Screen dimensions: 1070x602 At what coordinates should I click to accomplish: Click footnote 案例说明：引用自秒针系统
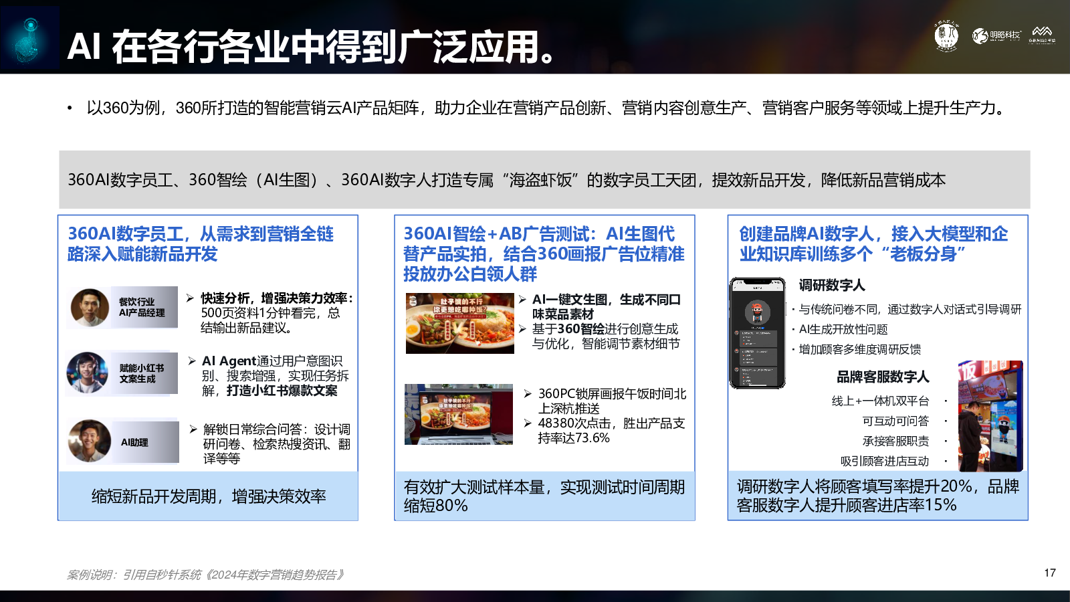tap(205, 575)
